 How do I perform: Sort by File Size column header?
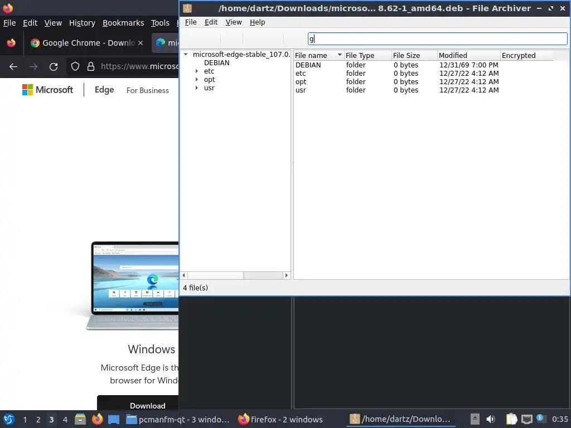[414, 55]
